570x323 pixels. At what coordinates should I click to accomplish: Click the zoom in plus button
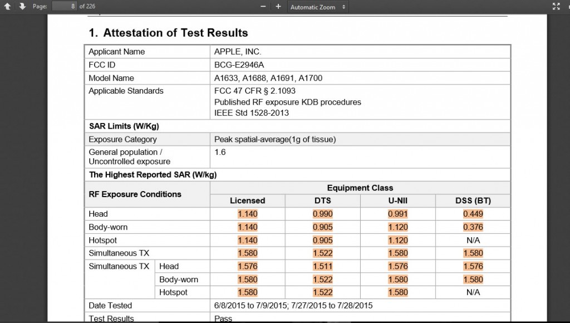278,7
